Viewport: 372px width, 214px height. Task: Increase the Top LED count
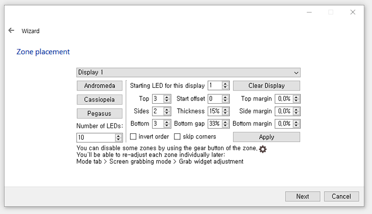pos(167,97)
